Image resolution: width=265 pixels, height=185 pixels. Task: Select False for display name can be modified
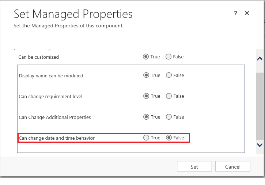tap(169, 76)
